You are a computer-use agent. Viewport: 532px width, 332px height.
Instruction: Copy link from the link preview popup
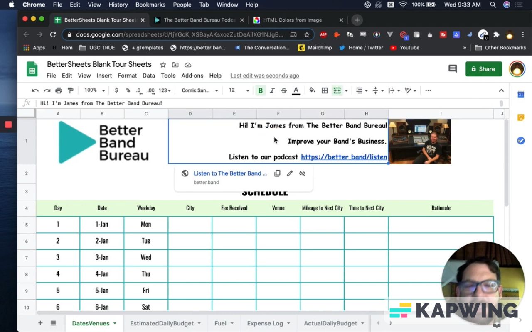click(x=277, y=173)
